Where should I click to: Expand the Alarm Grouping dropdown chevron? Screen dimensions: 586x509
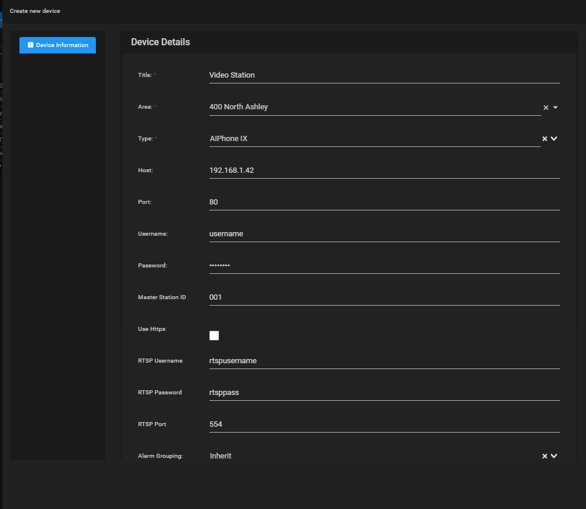[x=554, y=456]
